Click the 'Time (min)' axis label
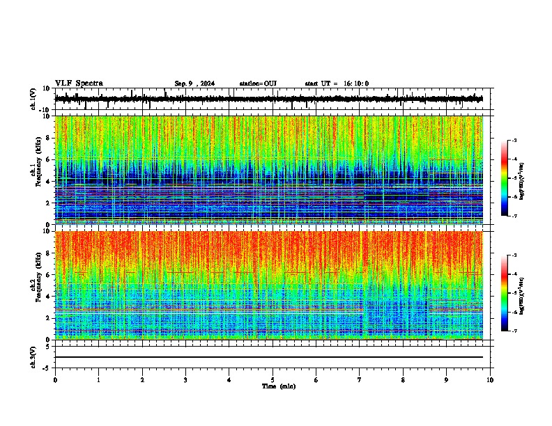 coord(279,386)
